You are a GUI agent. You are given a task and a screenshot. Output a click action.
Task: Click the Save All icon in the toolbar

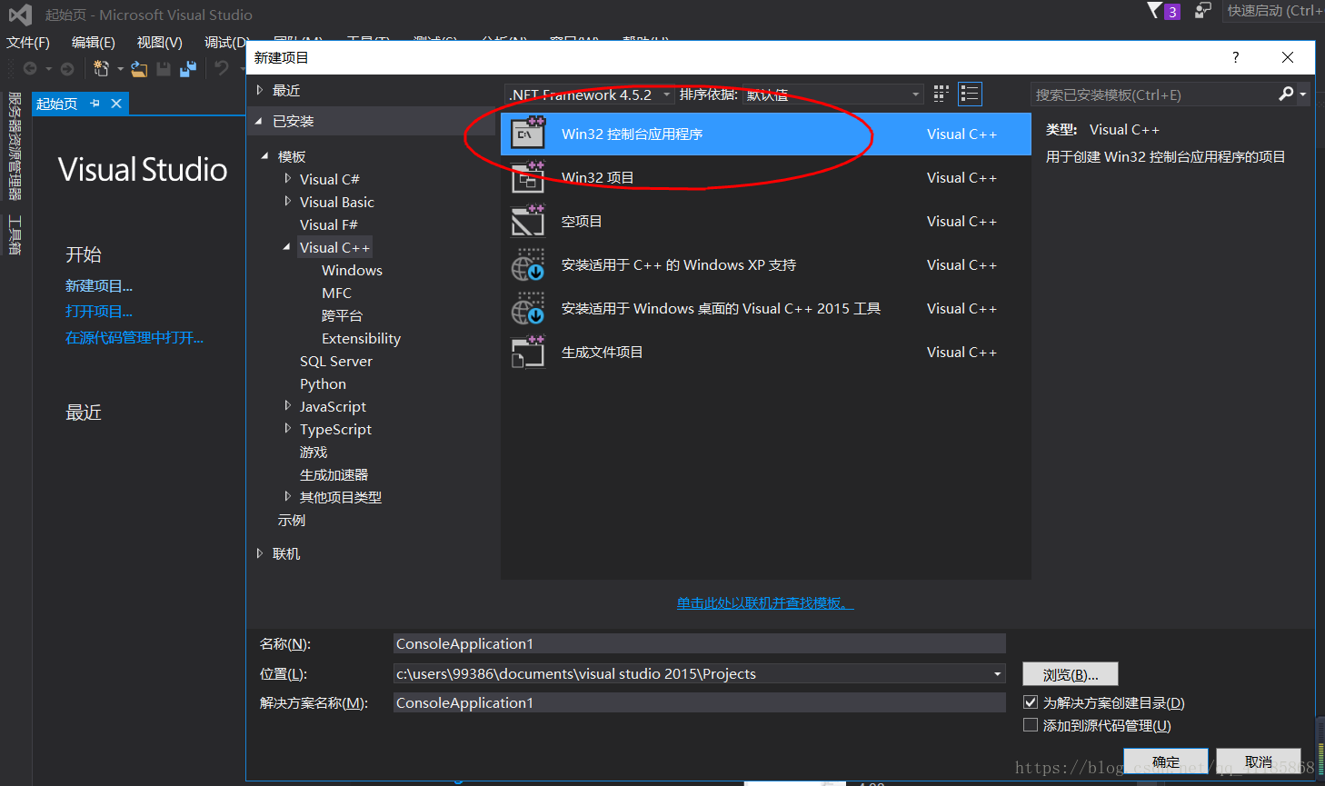pyautogui.click(x=188, y=68)
